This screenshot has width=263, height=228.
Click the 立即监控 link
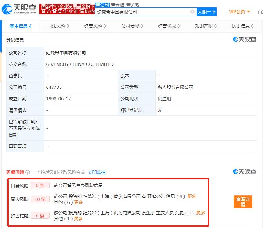97,172
